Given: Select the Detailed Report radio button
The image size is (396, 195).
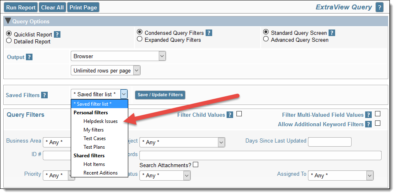Looking at the screenshot, I should tap(9, 41).
